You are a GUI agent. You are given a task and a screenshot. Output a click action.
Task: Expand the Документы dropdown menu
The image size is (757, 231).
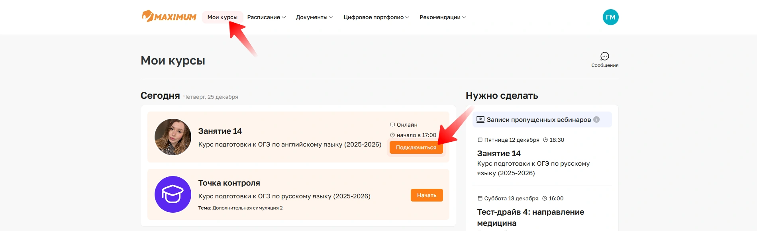coord(314,17)
